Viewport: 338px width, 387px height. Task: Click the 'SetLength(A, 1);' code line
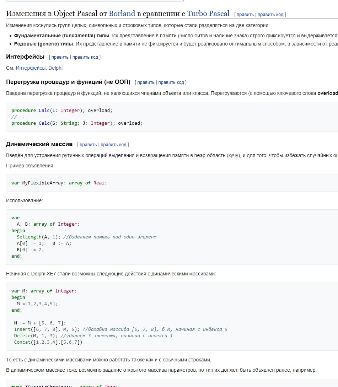(x=86, y=237)
